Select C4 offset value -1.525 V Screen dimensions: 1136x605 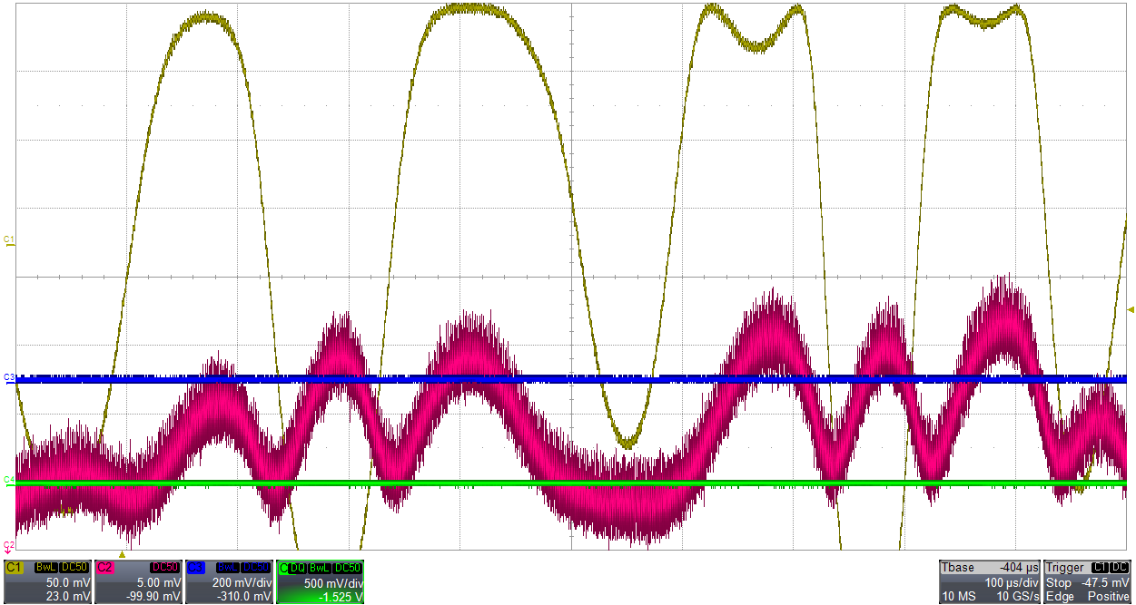click(342, 597)
